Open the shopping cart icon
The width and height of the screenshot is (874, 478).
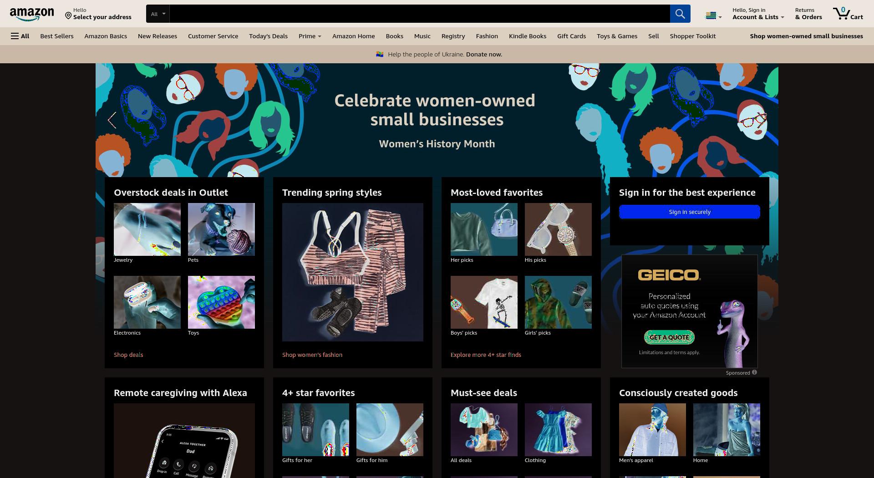coord(848,14)
